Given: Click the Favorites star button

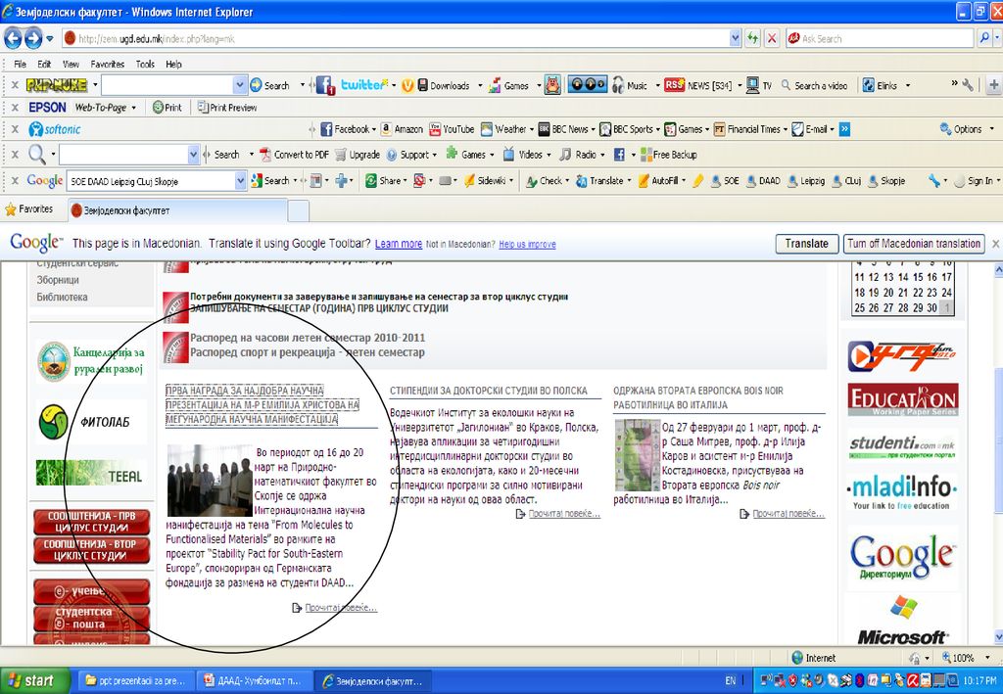Looking at the screenshot, I should 28,208.
